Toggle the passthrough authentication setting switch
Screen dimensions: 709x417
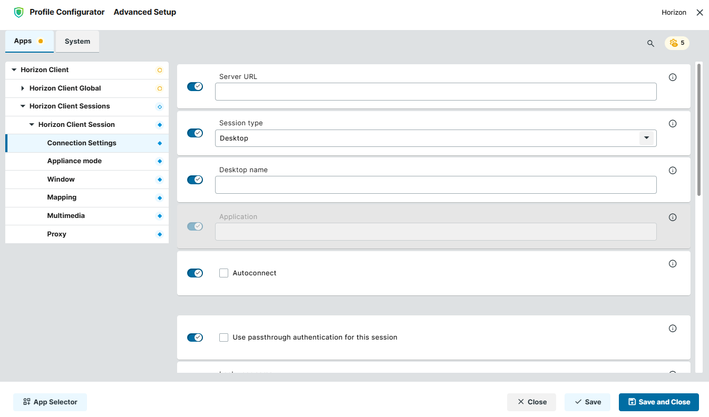tap(195, 337)
